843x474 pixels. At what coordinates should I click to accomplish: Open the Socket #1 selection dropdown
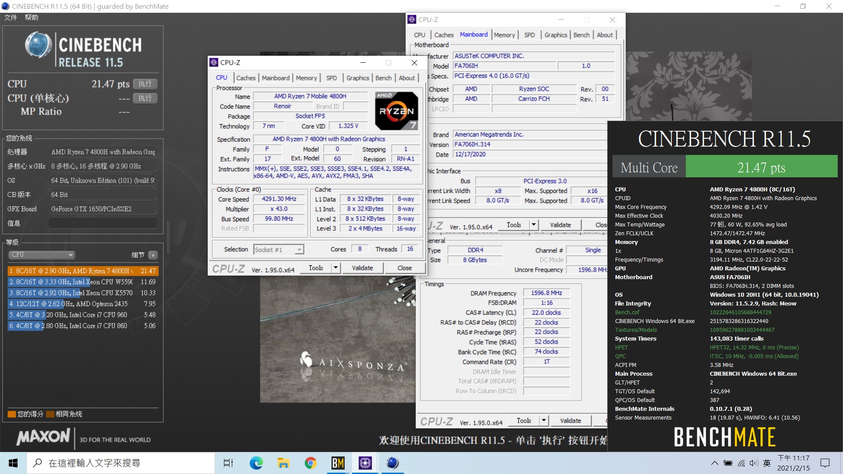(x=279, y=249)
